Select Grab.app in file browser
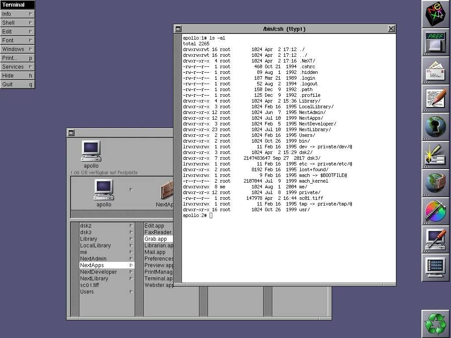Screen dimensions: 451x338 pyautogui.click(x=158, y=239)
